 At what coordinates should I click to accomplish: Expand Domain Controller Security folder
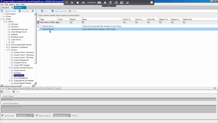(x=10, y=68)
